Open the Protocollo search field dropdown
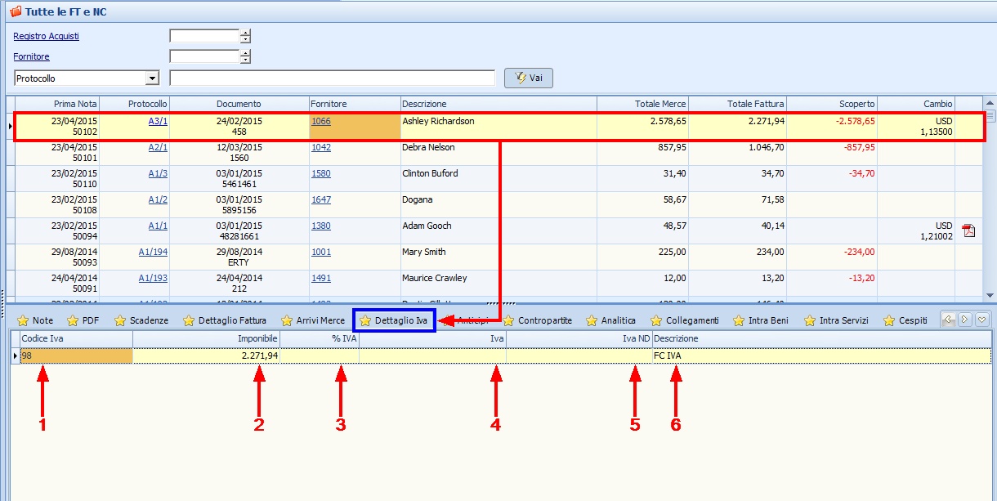This screenshot has width=997, height=501. 152,78
